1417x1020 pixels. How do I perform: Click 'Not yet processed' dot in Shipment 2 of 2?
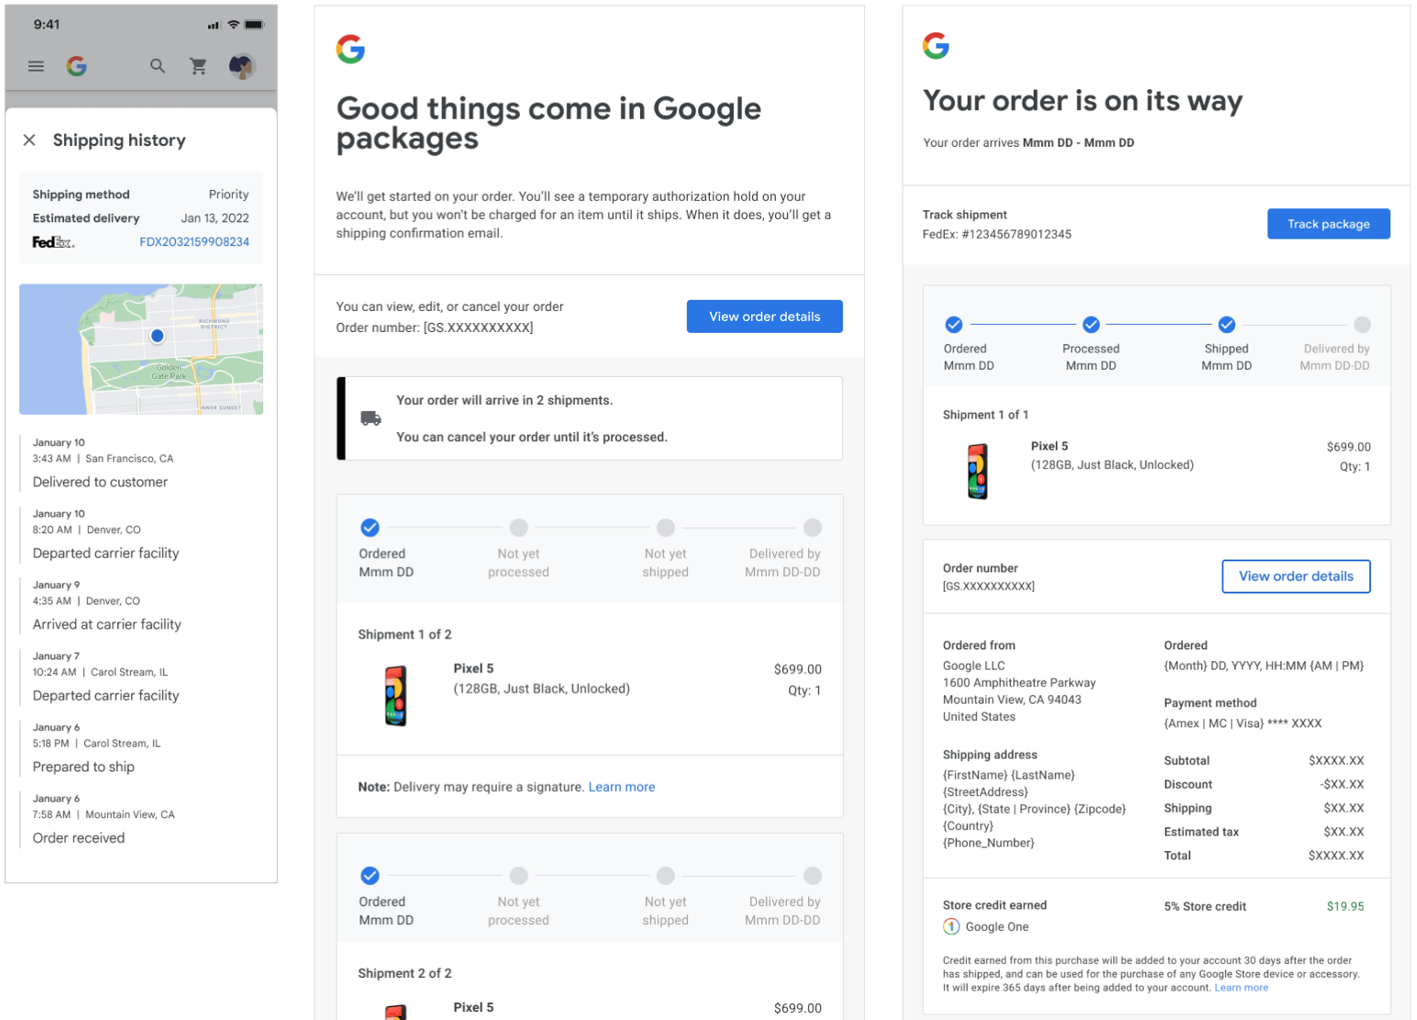(519, 875)
